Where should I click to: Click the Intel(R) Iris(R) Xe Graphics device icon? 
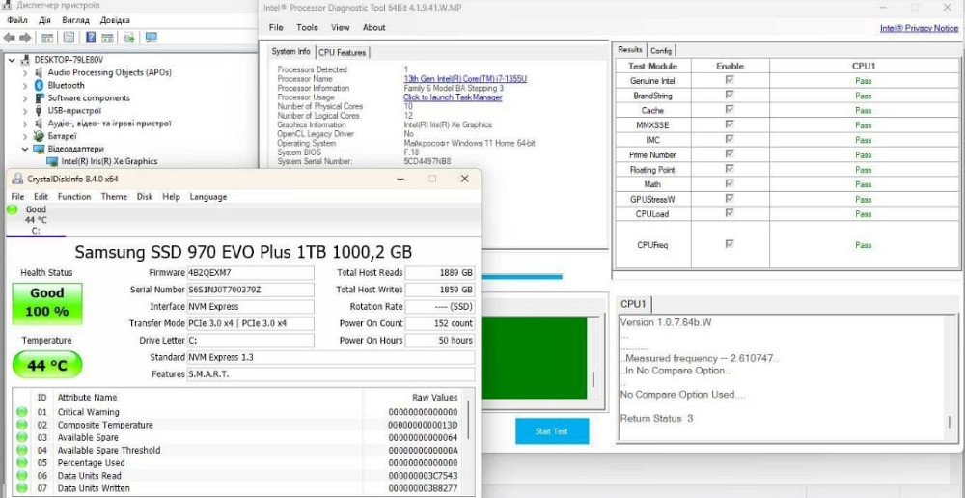click(x=52, y=161)
